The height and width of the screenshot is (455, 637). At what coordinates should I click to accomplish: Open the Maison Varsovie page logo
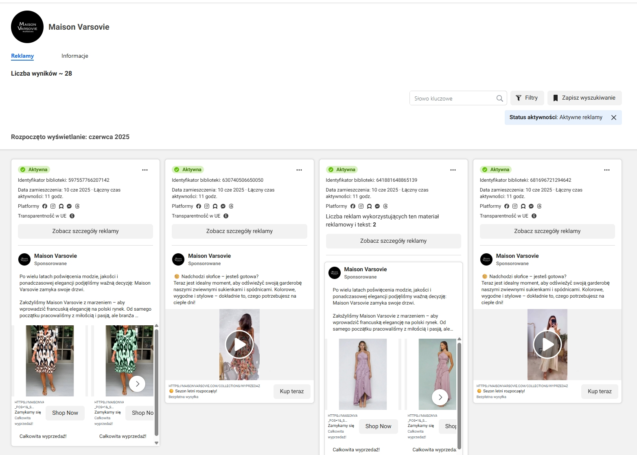click(27, 27)
